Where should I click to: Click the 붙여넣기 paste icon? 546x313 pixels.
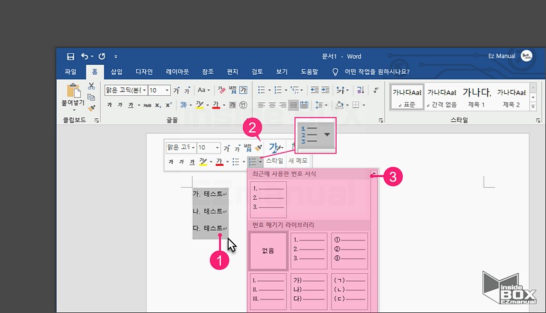73,91
